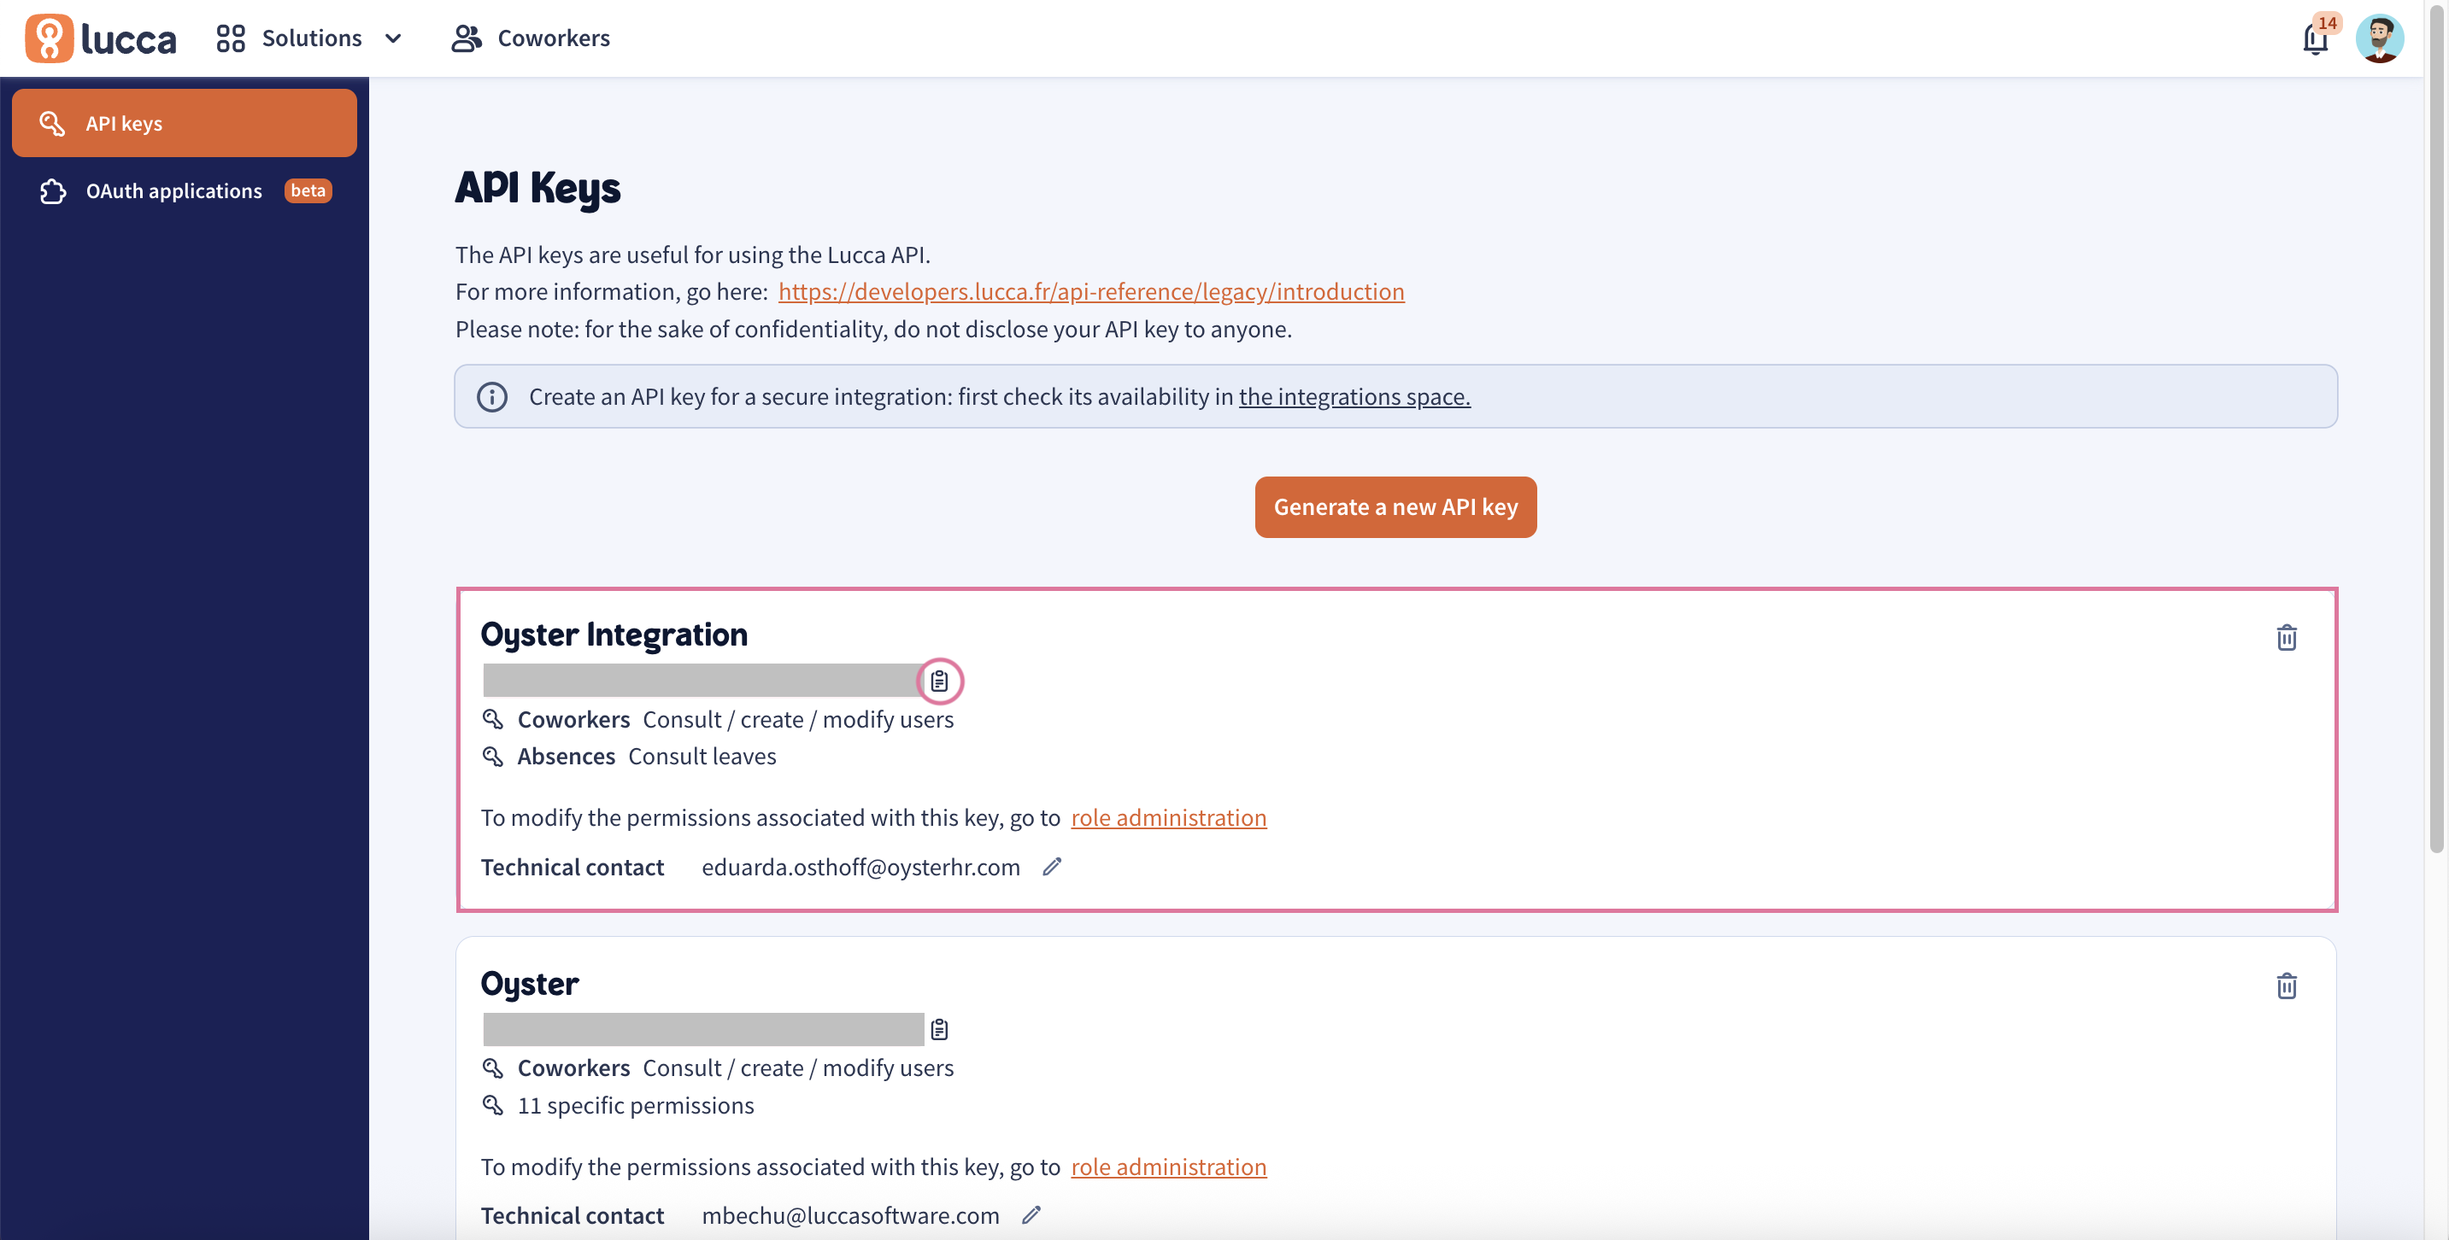2449x1240 pixels.
Task: Click the page vertical scrollbar
Action: coord(2437,428)
